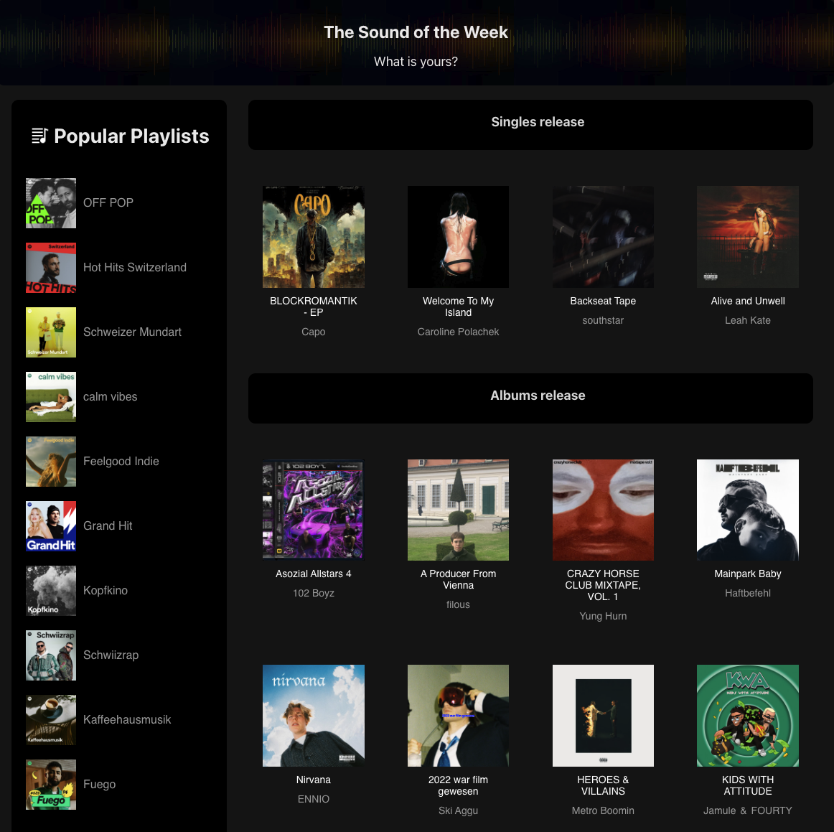834x832 pixels.
Task: Click artist name Capo
Action: 313,332
